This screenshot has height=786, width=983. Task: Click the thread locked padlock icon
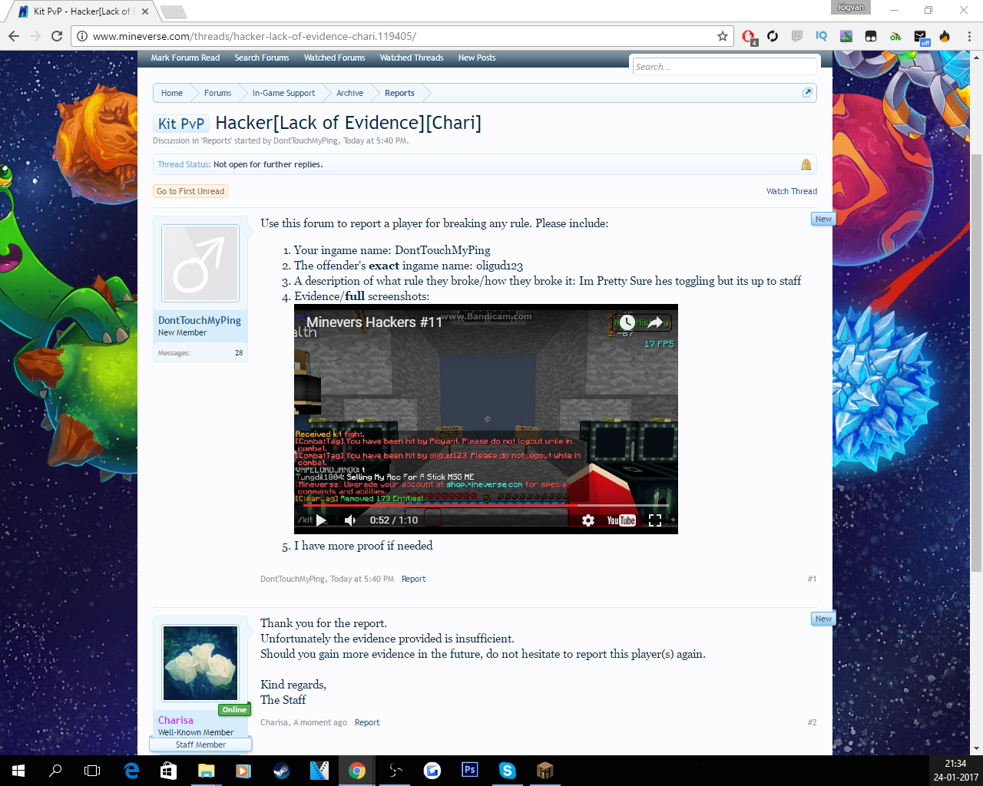(x=806, y=164)
